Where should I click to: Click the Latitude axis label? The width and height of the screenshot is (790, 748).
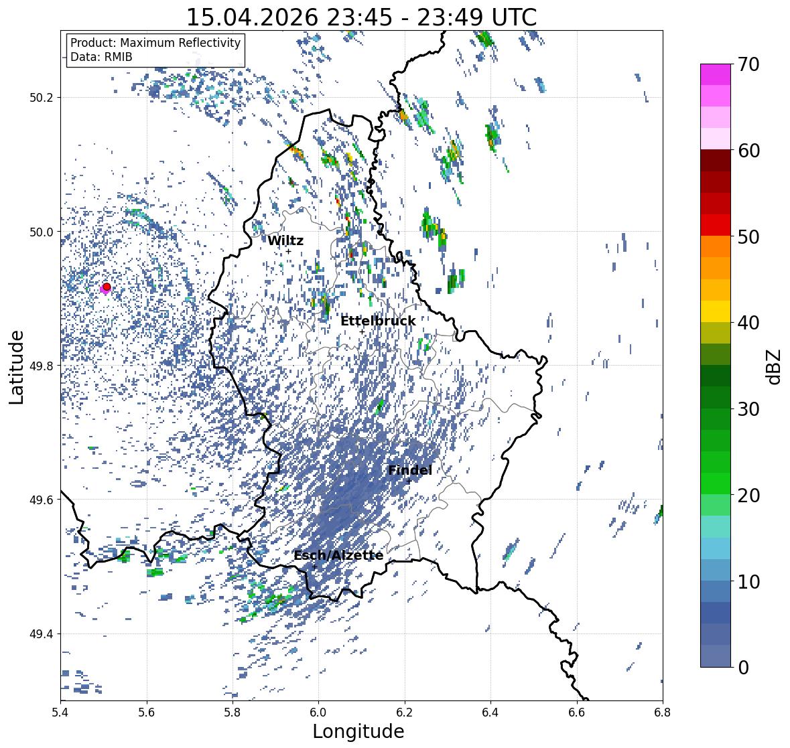[x=17, y=367]
